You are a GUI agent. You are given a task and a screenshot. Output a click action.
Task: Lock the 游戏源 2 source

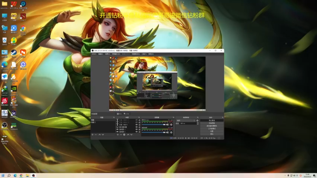click(x=139, y=132)
